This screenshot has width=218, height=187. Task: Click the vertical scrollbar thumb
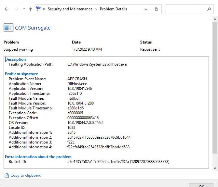[215, 87]
